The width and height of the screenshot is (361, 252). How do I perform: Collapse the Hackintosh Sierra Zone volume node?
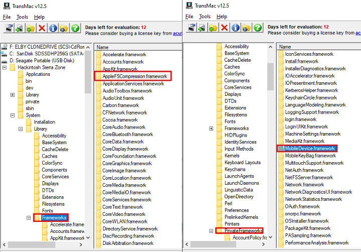(x=5, y=68)
